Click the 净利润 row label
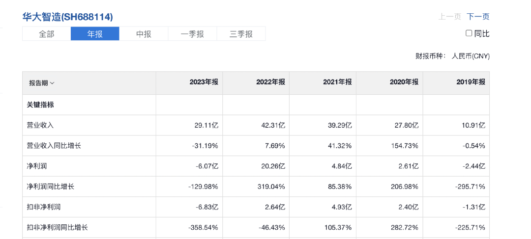The image size is (531, 239). pyautogui.click(x=37, y=166)
